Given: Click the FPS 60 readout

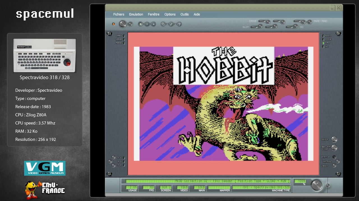Looking at the screenshot, I should point(149,187).
